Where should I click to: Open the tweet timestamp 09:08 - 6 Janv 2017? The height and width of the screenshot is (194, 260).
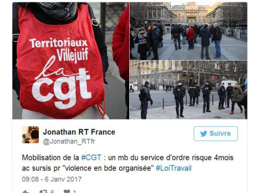click(52, 179)
